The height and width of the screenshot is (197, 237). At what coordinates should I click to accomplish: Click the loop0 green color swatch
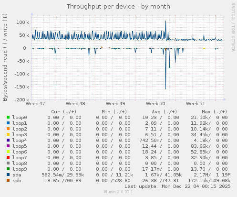pos(8,117)
